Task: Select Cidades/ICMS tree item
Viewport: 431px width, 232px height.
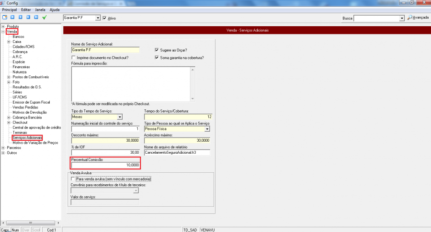Action: 23,47
